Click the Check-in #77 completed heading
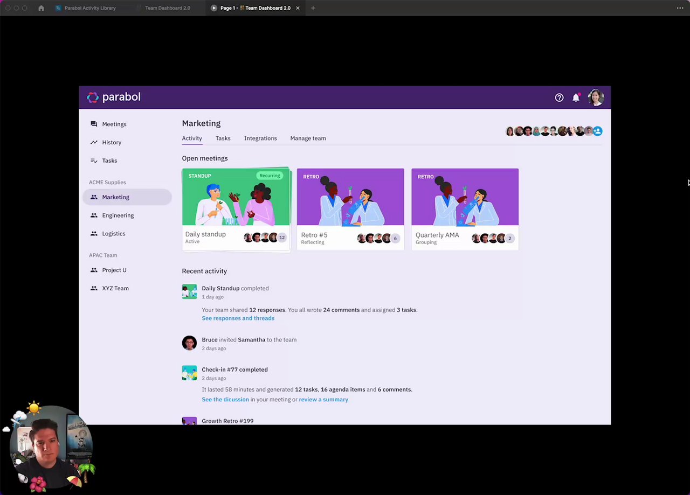Screen dimensions: 690x495 click(234, 369)
